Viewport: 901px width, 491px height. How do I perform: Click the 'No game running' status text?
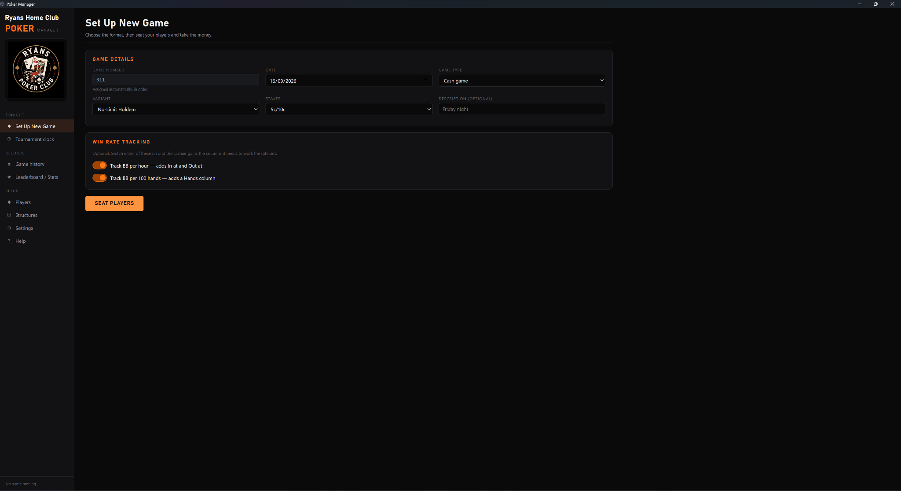pos(21,484)
